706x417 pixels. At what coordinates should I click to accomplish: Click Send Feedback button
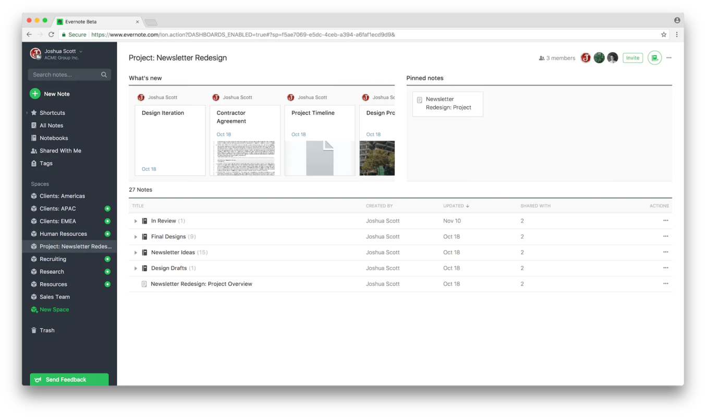pos(69,379)
